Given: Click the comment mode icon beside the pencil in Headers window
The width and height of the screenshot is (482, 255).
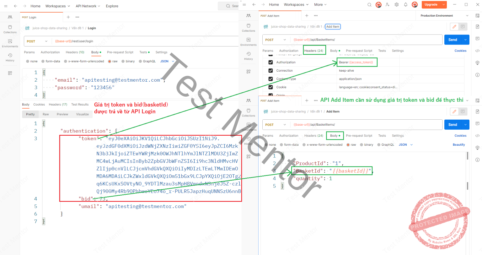Looking at the screenshot, I should (x=463, y=27).
